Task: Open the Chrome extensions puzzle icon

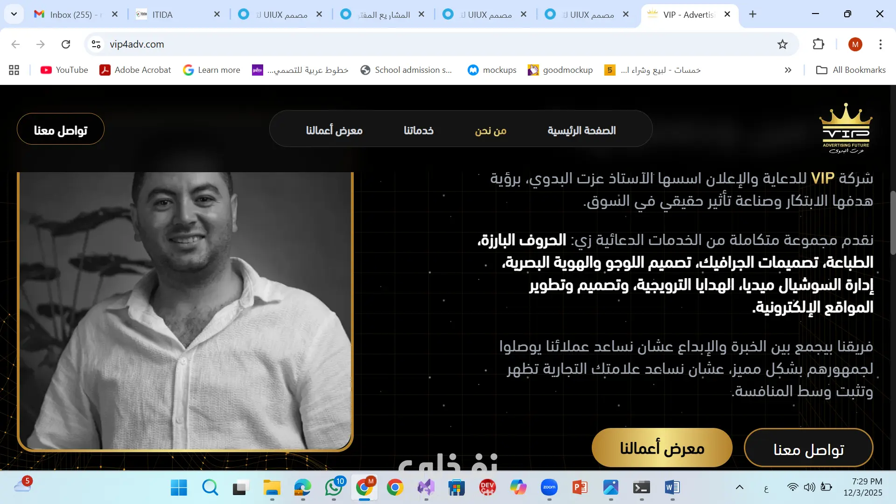Action: coord(819,44)
